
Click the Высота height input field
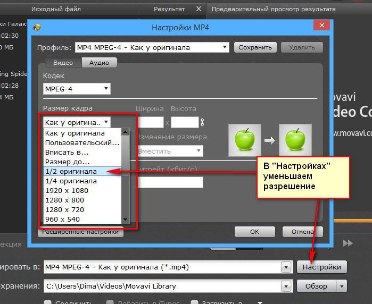pos(185,122)
